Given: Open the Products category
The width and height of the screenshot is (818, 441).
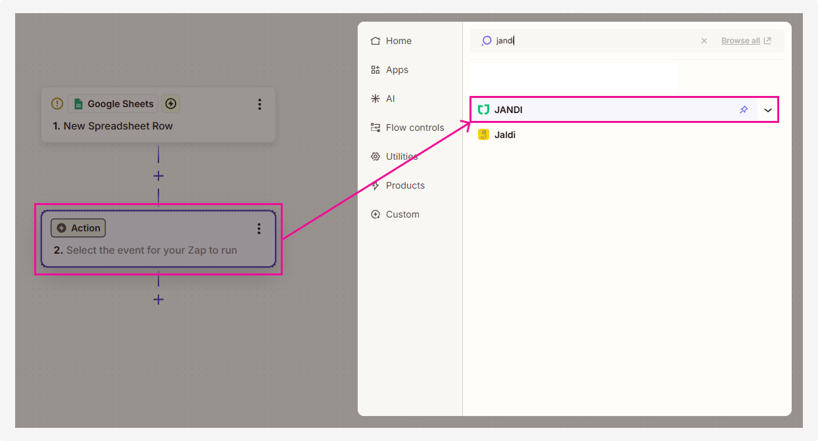Looking at the screenshot, I should tap(404, 185).
